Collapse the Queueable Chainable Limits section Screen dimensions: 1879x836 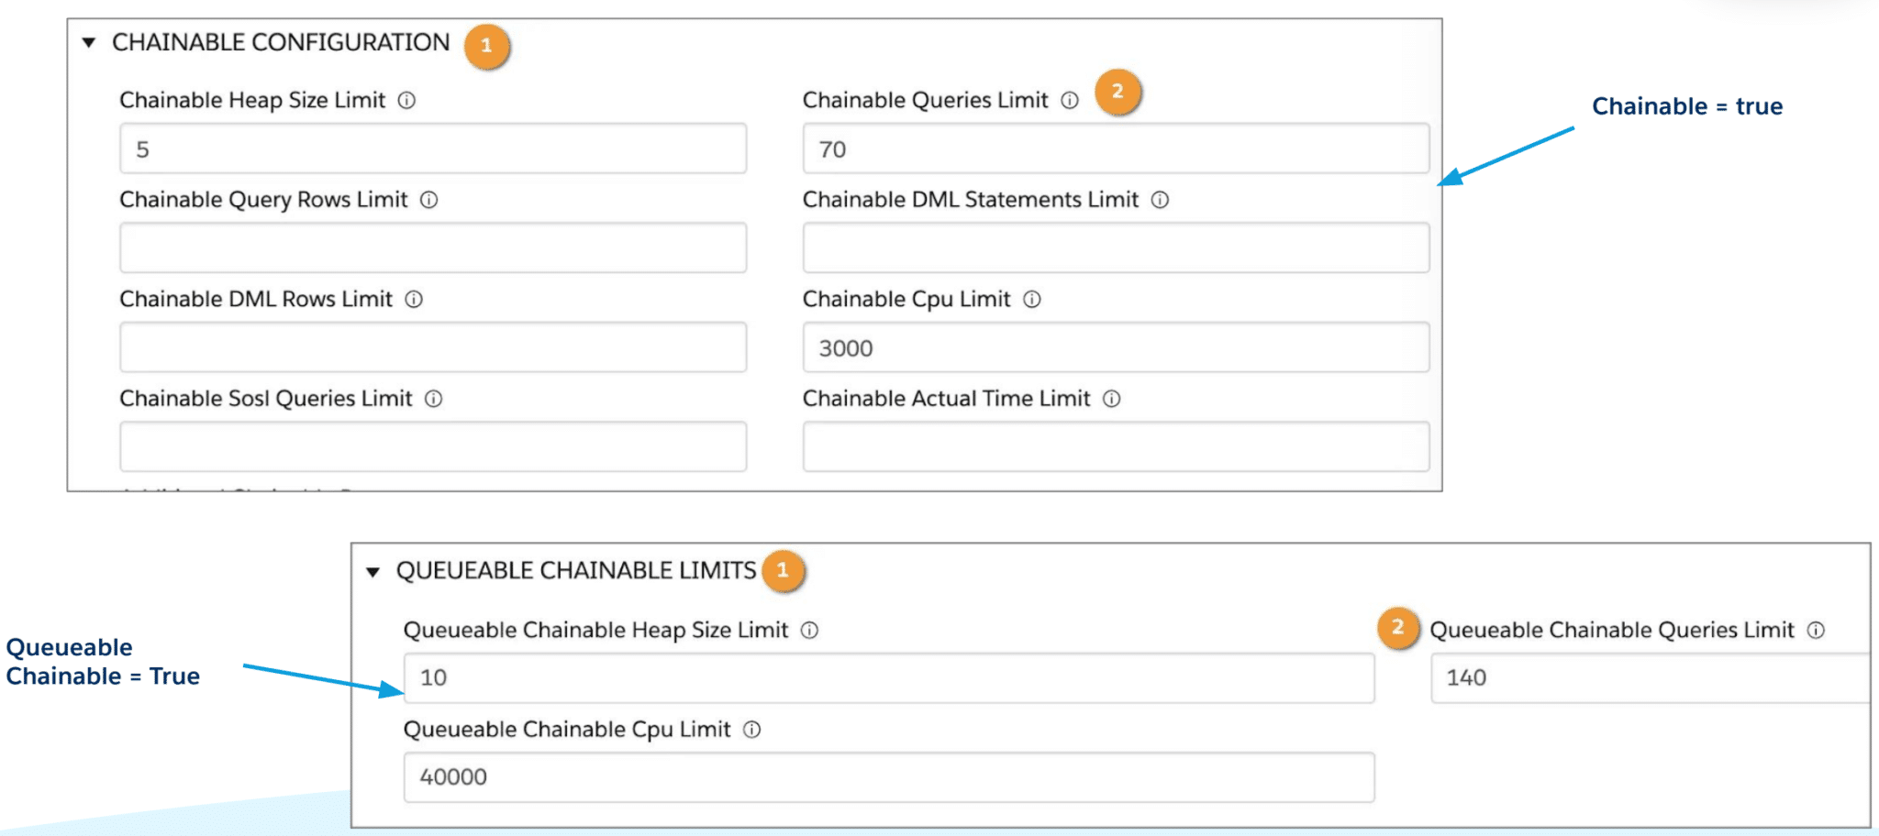pyautogui.click(x=372, y=572)
